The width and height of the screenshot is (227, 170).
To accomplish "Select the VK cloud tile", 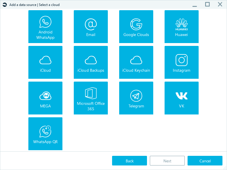I will click(x=182, y=98).
